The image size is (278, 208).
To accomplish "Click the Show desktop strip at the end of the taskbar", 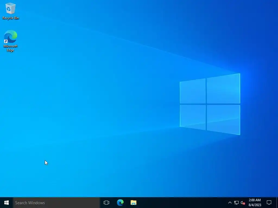I will [277, 203].
